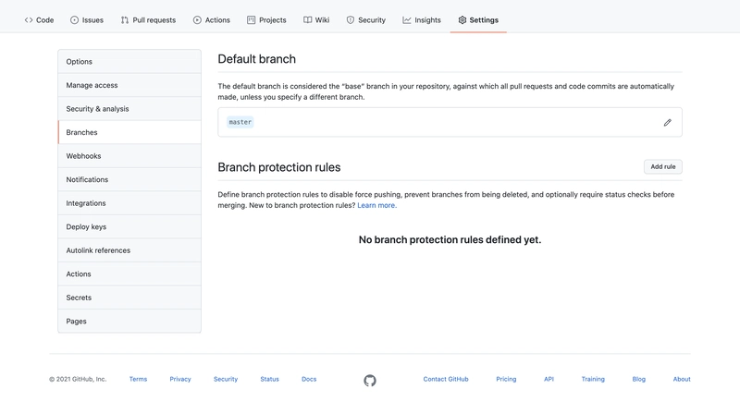Open Training link in footer
This screenshot has width=740, height=413.
click(593, 379)
